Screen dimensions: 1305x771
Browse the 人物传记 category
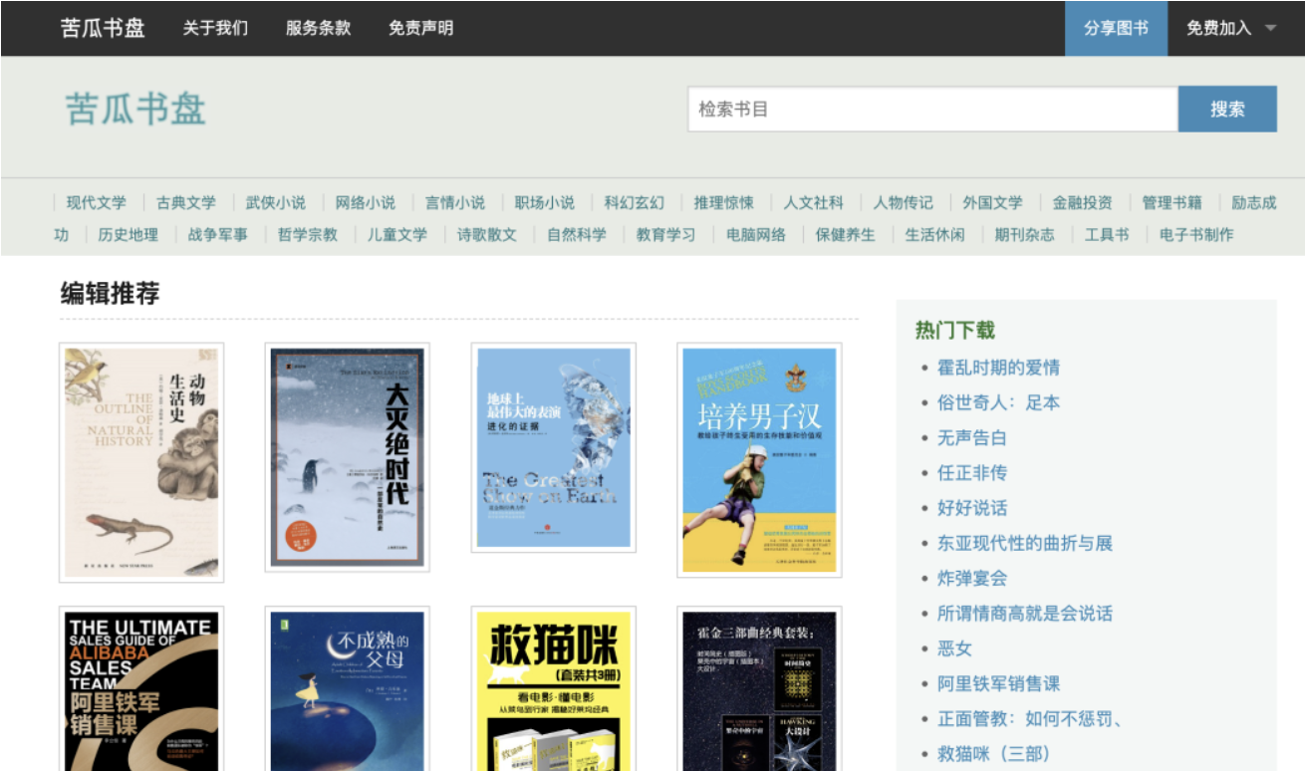pyautogui.click(x=904, y=202)
